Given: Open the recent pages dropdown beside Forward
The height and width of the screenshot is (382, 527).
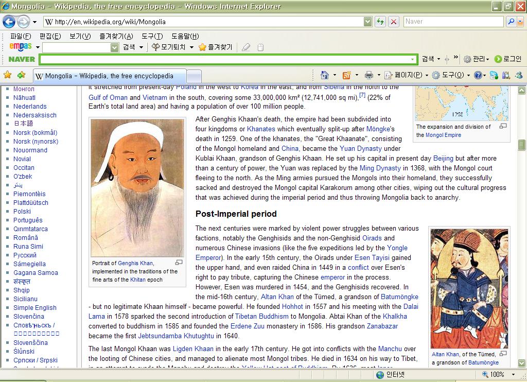Looking at the screenshot, I should (x=34, y=22).
